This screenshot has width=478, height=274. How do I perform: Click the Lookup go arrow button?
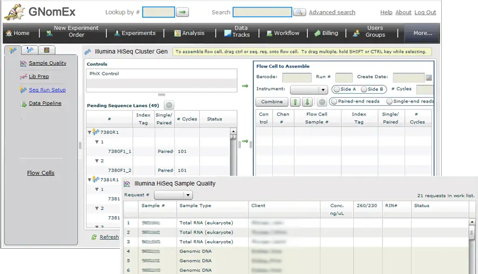tap(183, 12)
